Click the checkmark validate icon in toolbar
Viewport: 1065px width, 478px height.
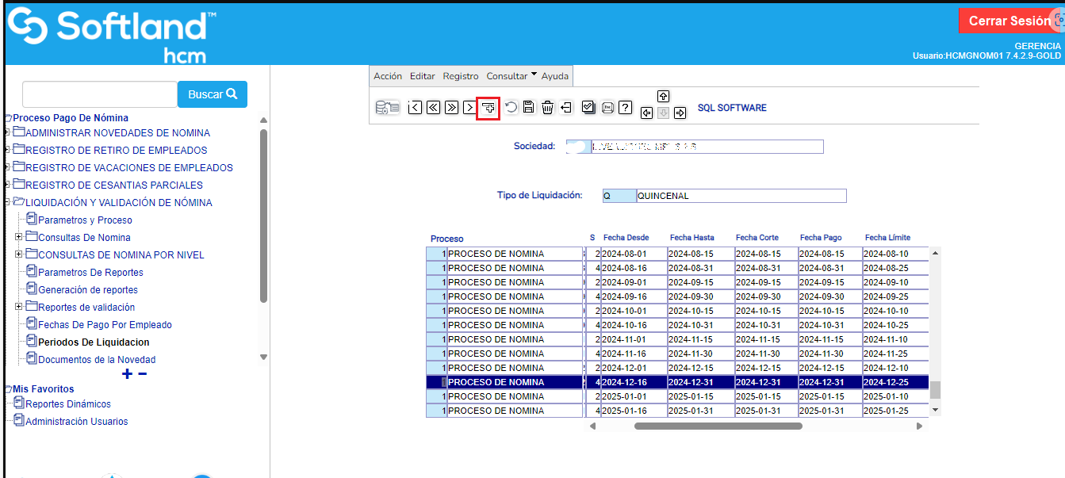click(588, 108)
